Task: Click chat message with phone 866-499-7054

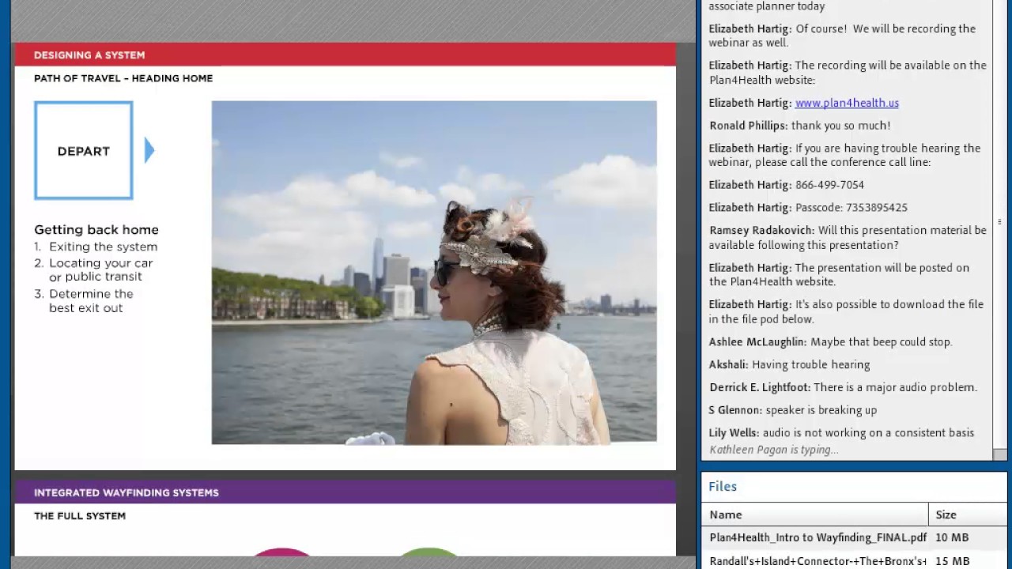Action: 787,185
